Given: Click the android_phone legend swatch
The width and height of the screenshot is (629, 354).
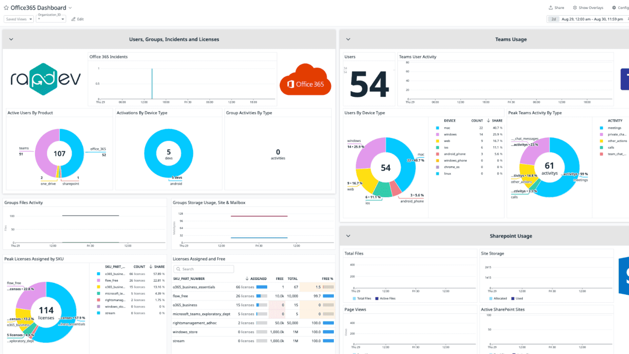Looking at the screenshot, I should [437, 154].
